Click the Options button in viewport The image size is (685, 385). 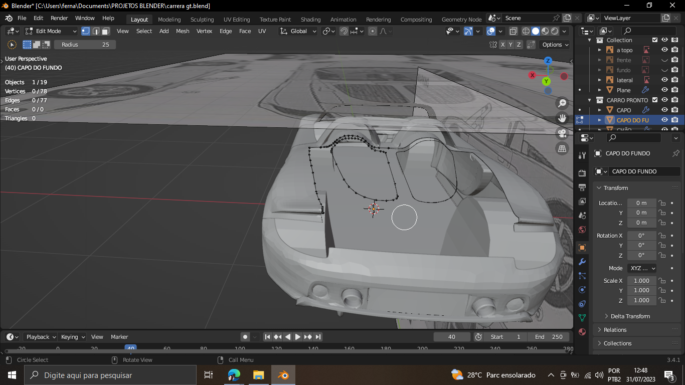[x=556, y=45]
